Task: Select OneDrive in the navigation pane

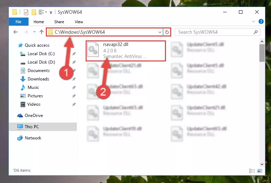Action: pyautogui.click(x=34, y=116)
